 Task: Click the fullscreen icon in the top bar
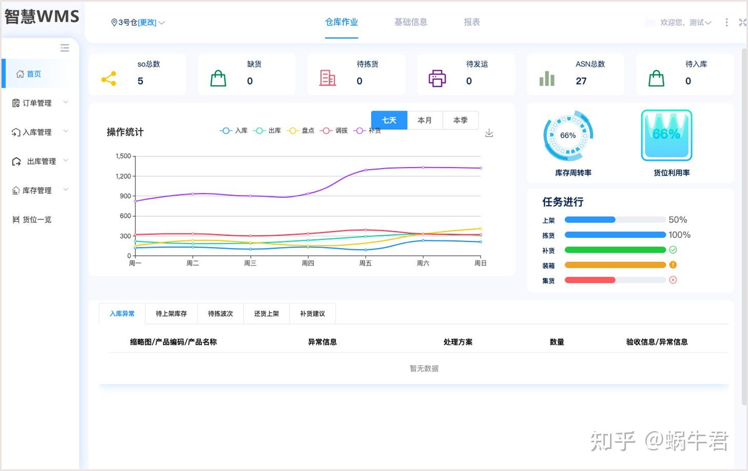pyautogui.click(x=742, y=22)
